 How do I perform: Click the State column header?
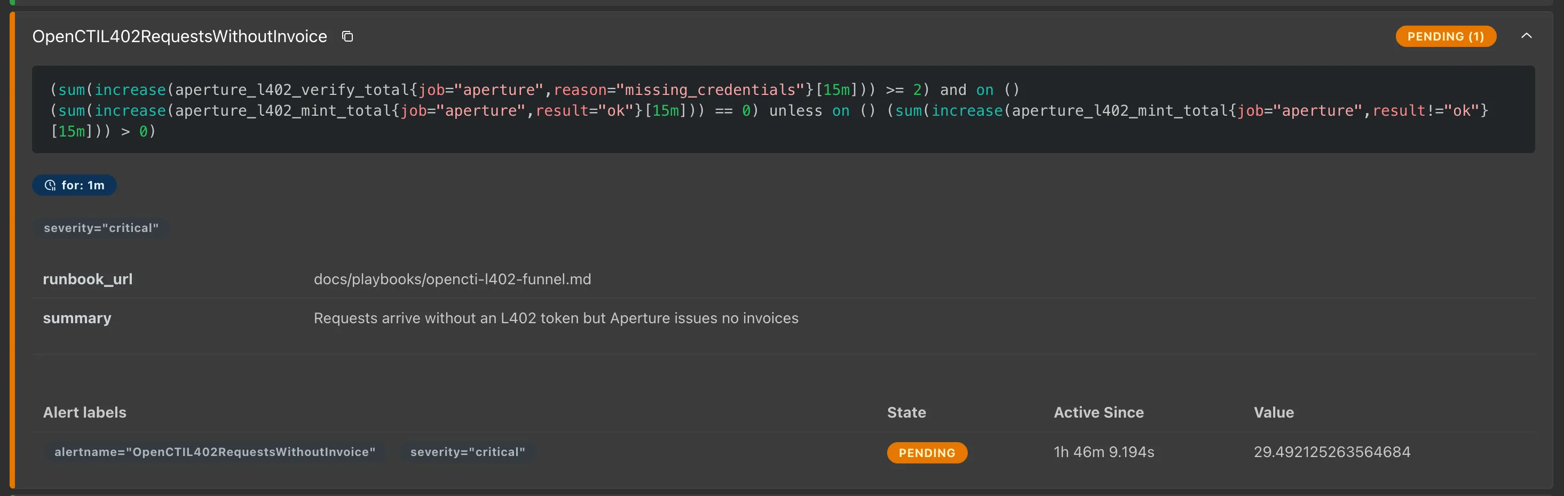[x=906, y=412]
